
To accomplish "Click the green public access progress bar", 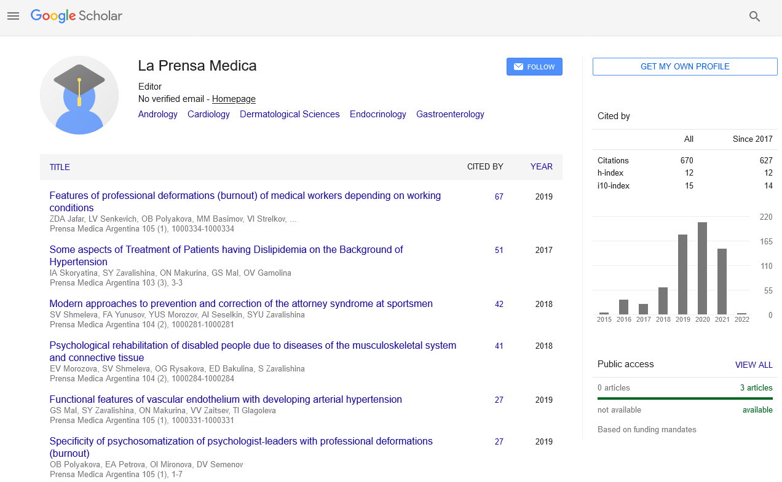I will pyautogui.click(x=685, y=399).
